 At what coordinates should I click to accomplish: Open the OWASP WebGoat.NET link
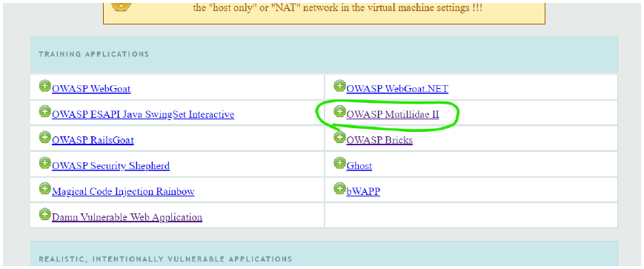click(x=397, y=89)
